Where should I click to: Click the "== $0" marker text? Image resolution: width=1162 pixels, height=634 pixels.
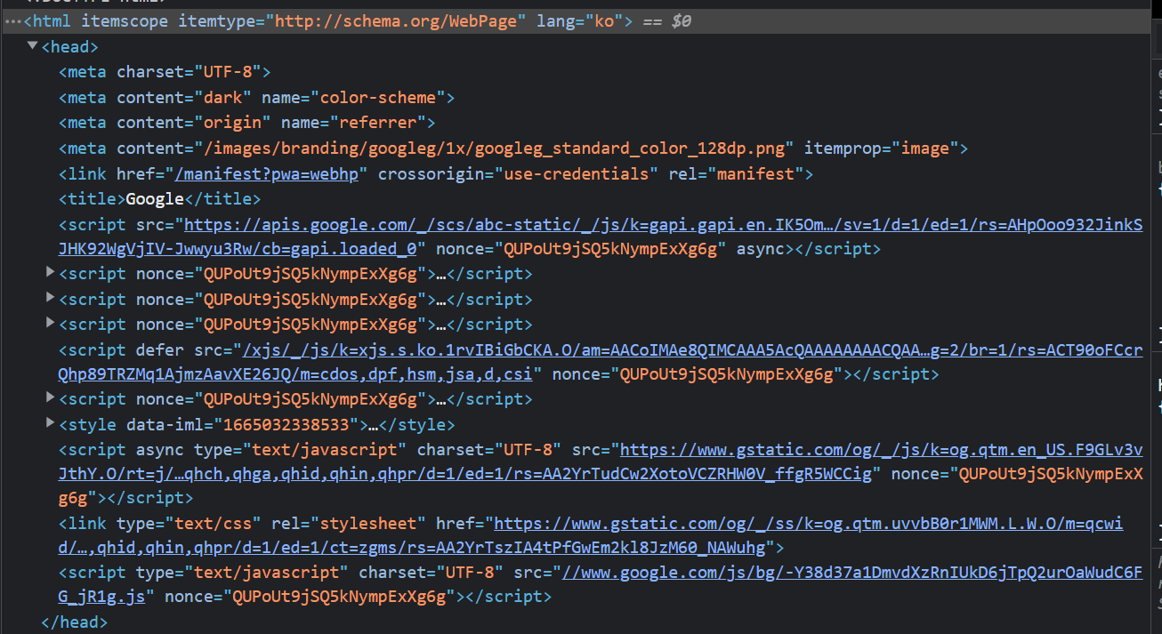pos(666,20)
